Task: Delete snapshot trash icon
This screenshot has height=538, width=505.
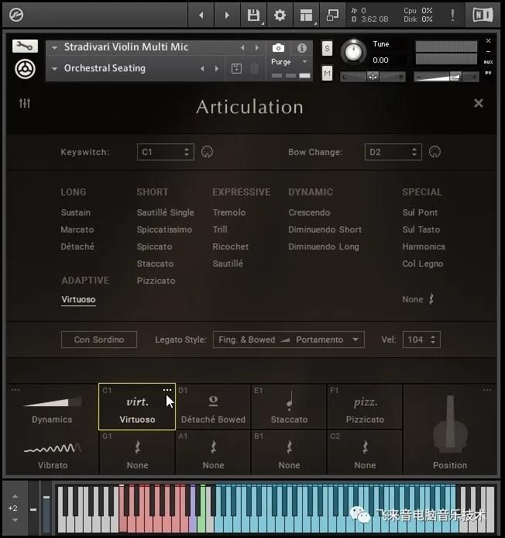Action: pyautogui.click(x=254, y=69)
